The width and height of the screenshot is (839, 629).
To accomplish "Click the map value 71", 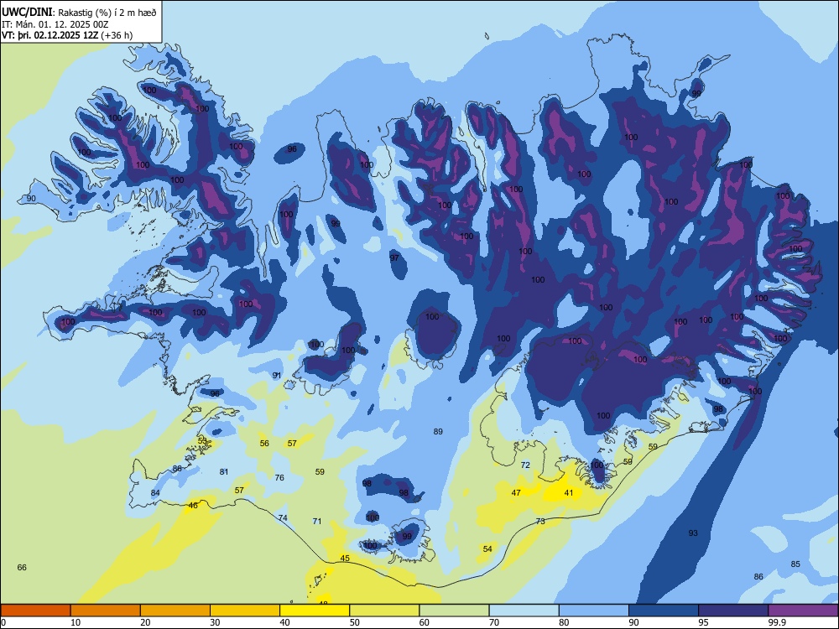I will [317, 521].
